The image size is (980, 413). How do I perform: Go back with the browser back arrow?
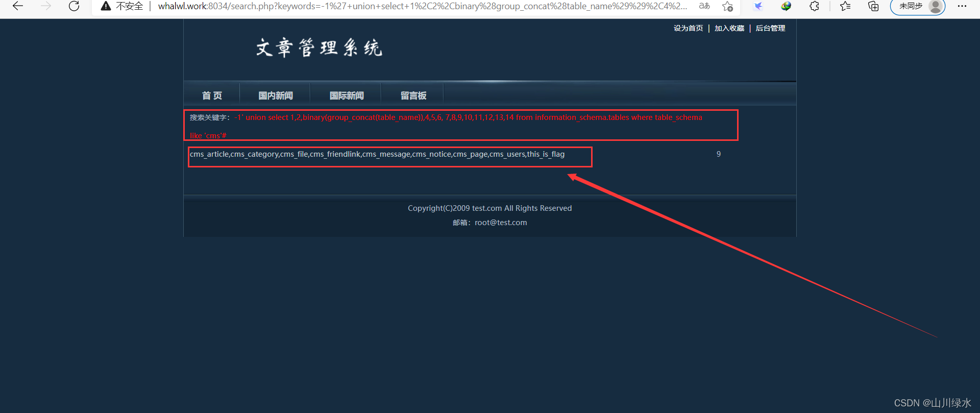pos(18,6)
